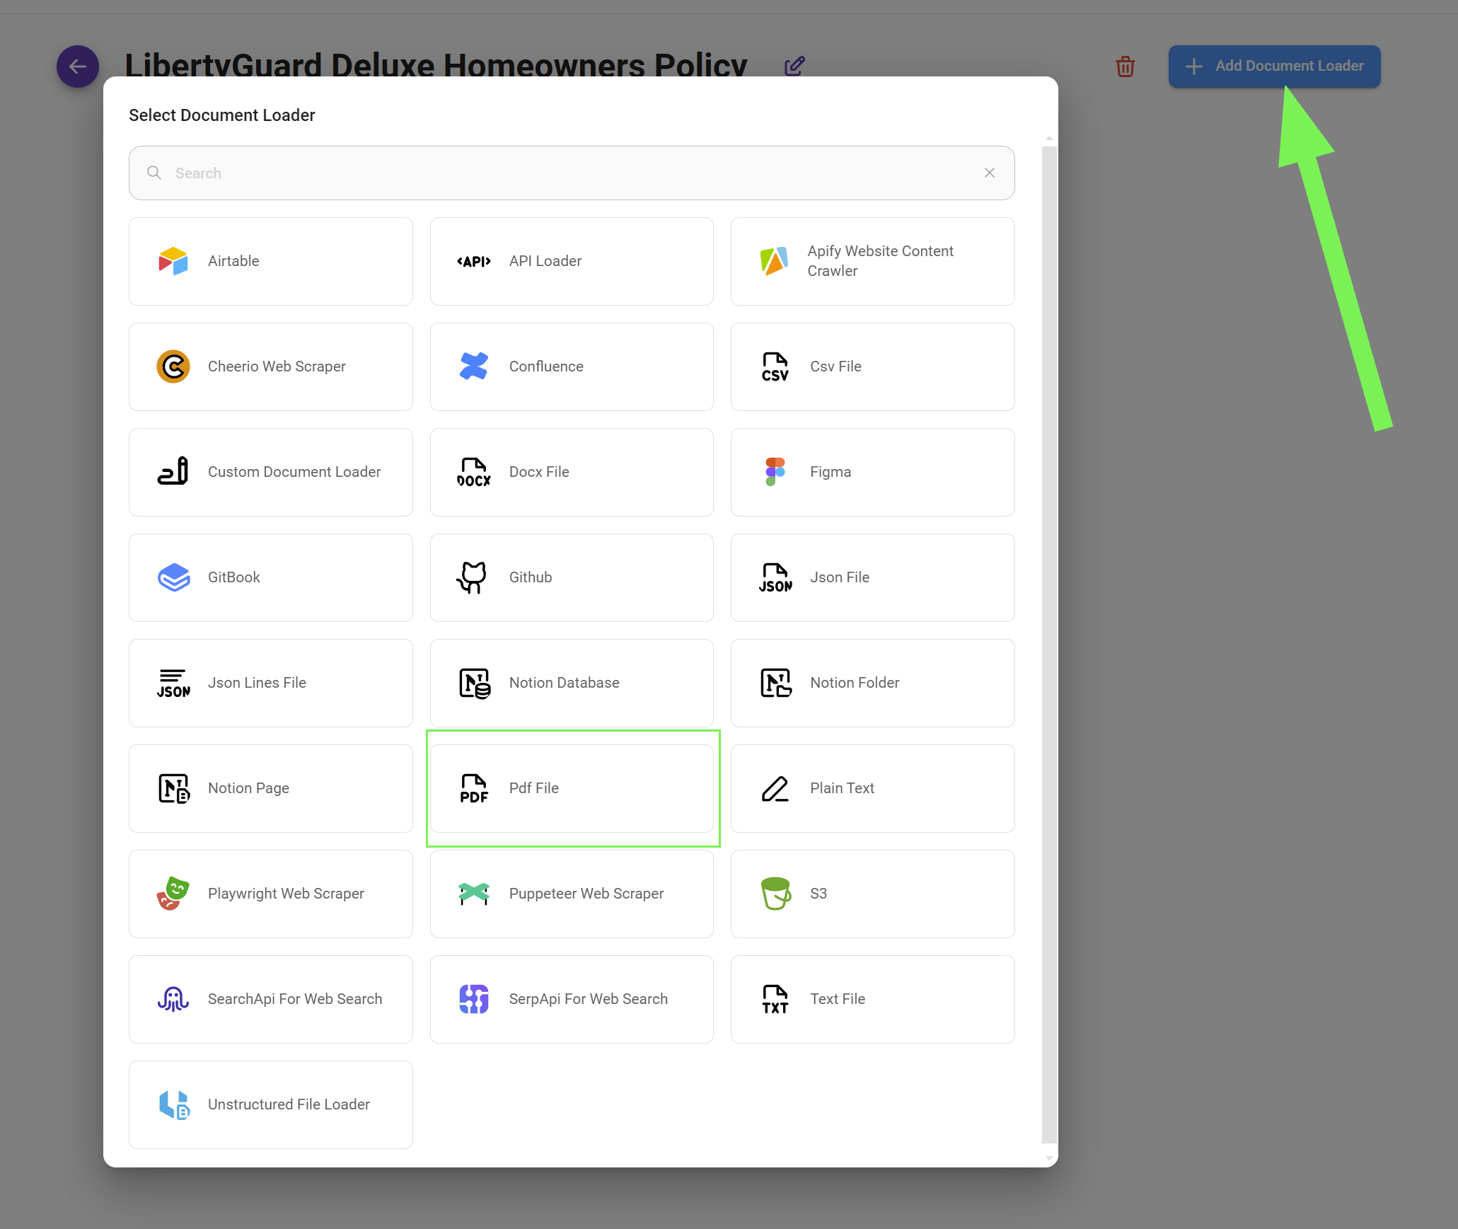Select Unstructured File Loader card
This screenshot has height=1229, width=1458.
(271, 1104)
